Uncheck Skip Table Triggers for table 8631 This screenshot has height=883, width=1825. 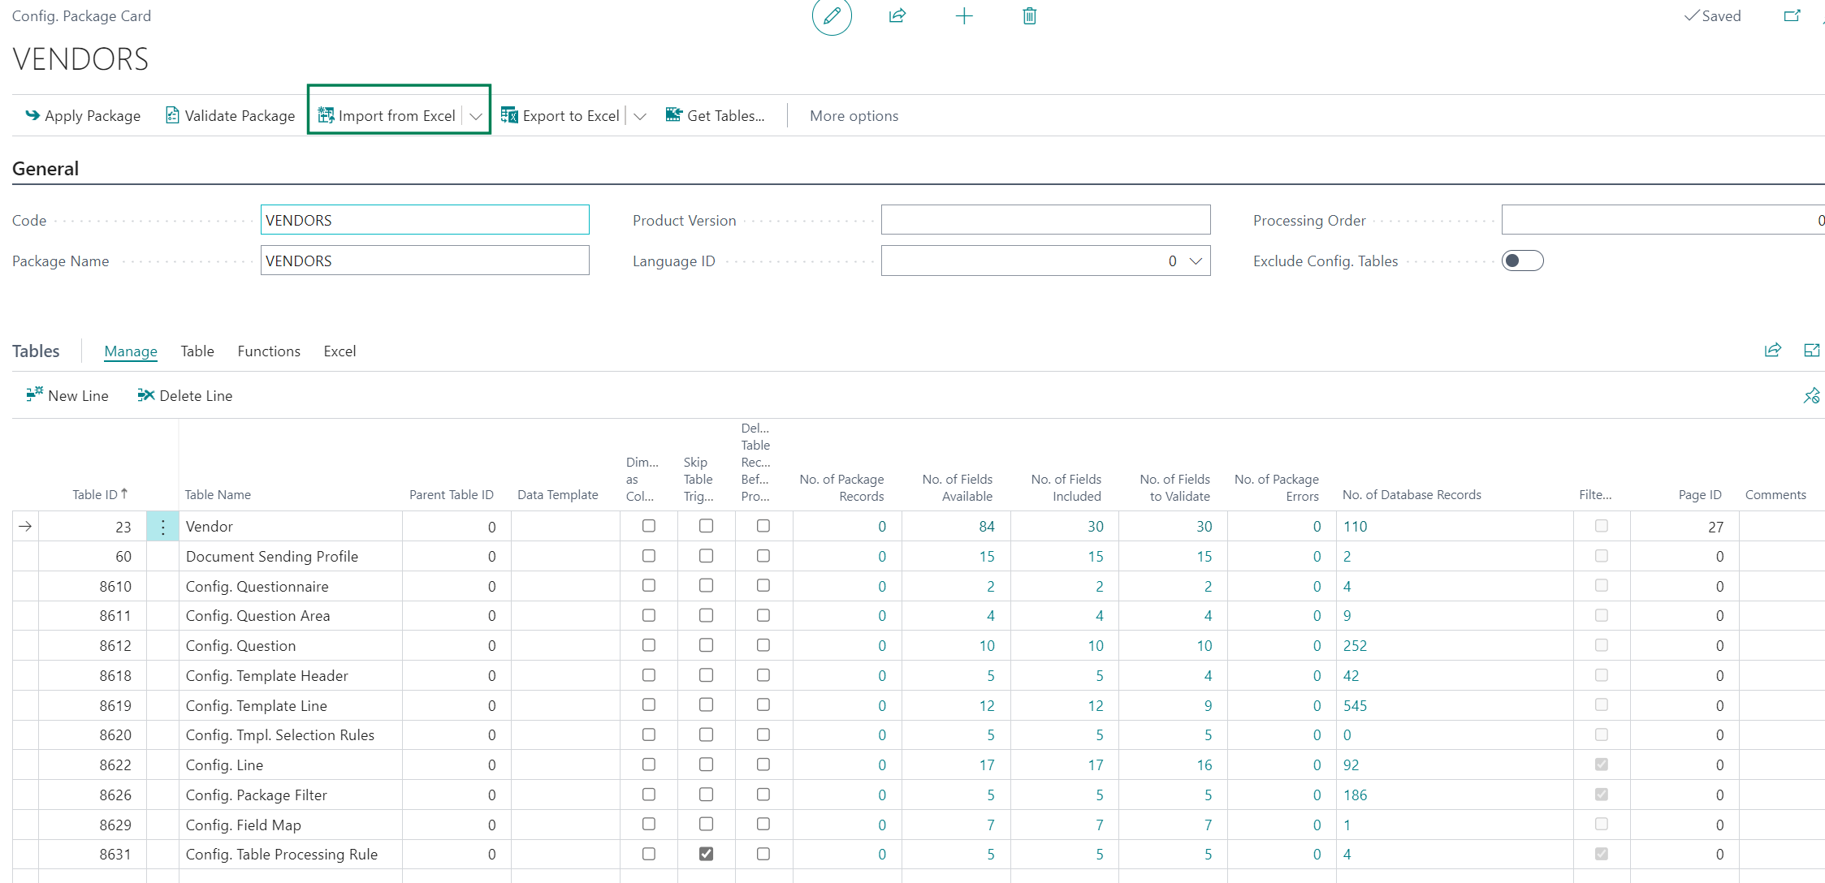[x=706, y=854]
